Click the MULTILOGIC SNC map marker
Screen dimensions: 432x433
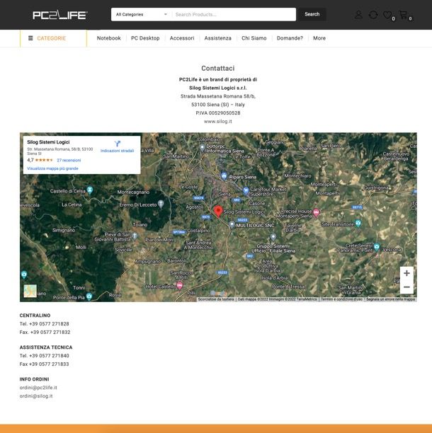point(232,224)
